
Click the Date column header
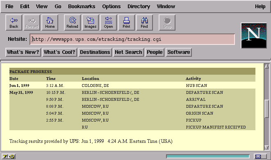[14, 79]
